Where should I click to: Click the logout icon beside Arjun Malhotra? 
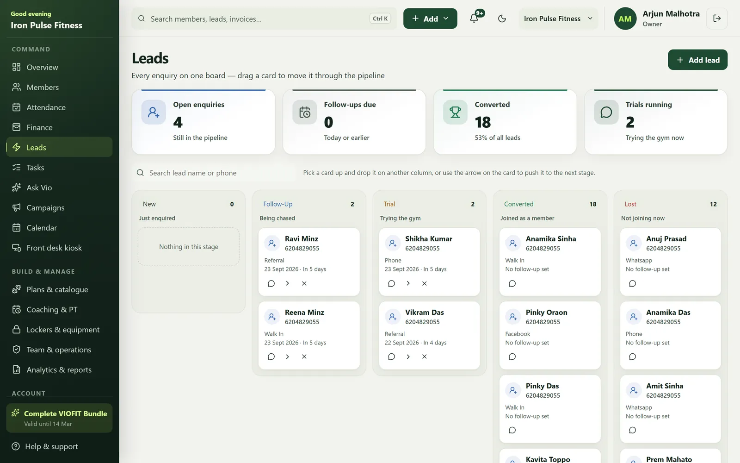click(x=717, y=19)
